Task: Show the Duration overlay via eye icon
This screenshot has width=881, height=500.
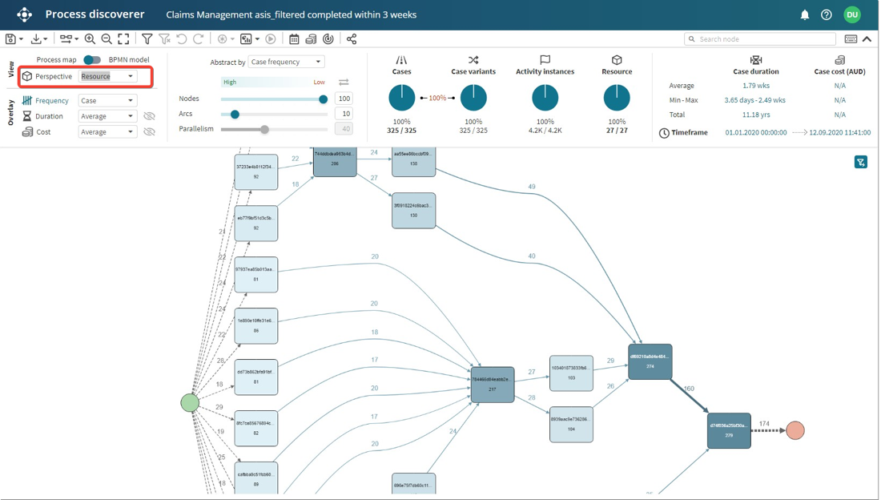Action: (149, 116)
